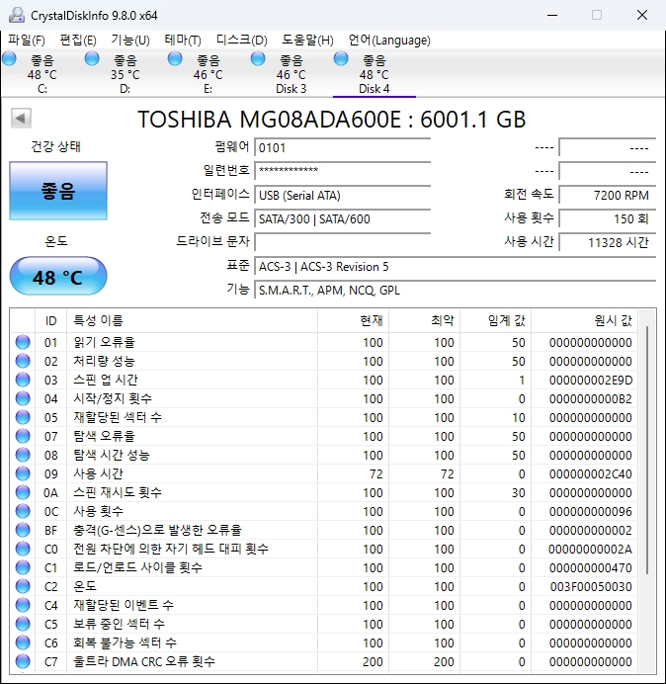Click the transfer mode field SATA/300 | SATA/600
The height and width of the screenshot is (684, 666).
(342, 218)
